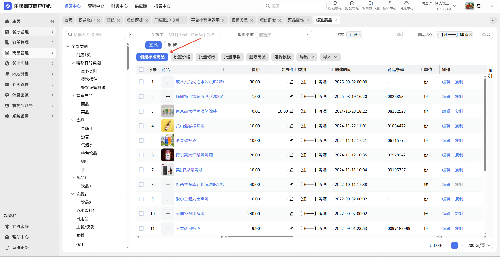Collapse the 堂食产品 tree node

pyautogui.click(x=73, y=96)
